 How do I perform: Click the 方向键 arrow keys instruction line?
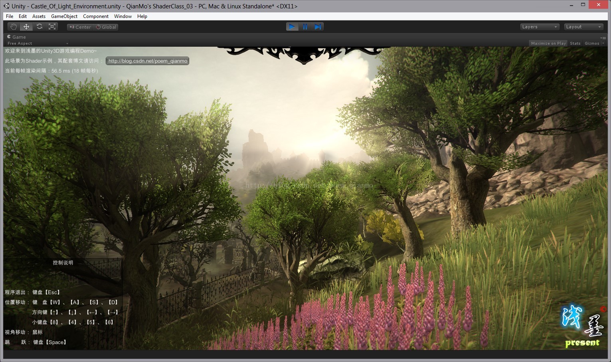[75, 312]
